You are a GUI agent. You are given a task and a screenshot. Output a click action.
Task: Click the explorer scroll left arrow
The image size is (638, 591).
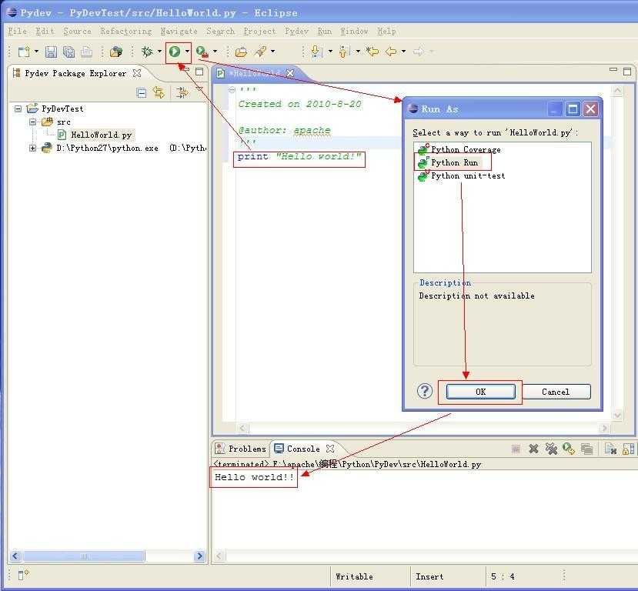16,556
